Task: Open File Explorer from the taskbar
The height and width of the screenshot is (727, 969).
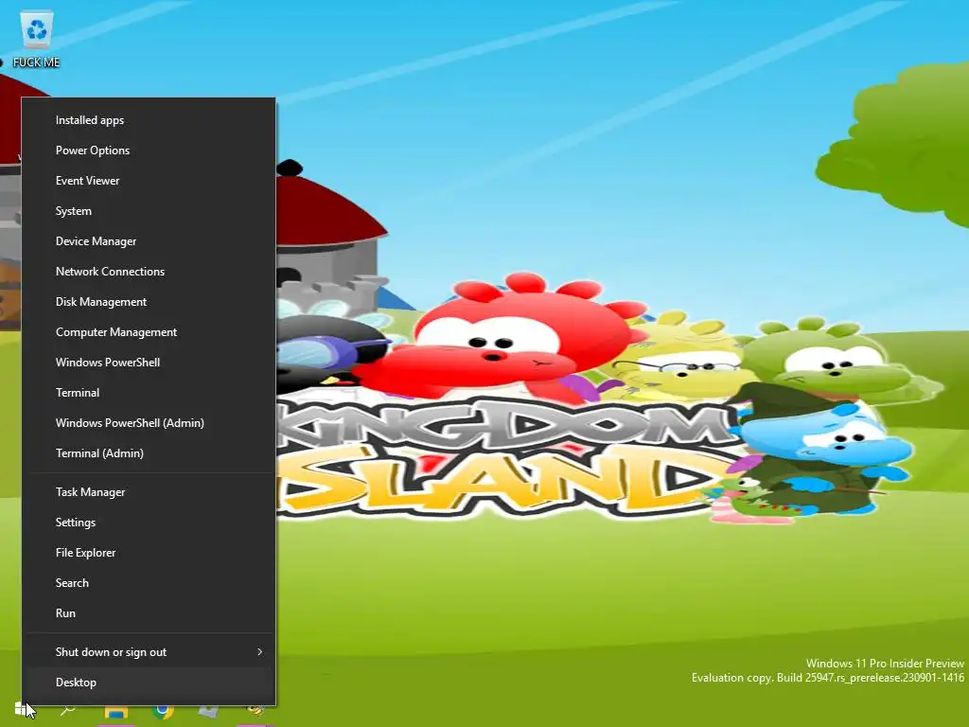Action: [115, 712]
